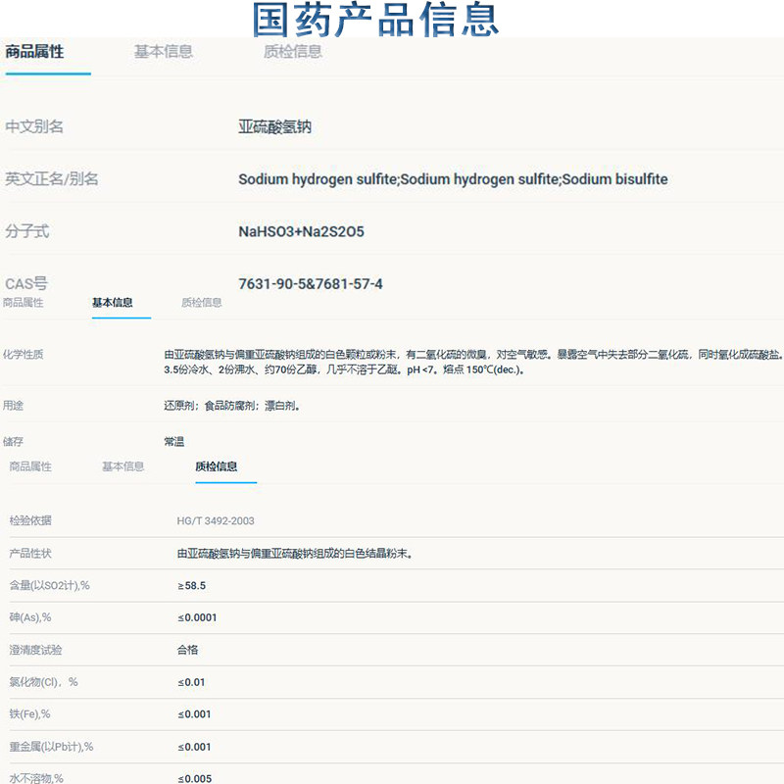The width and height of the screenshot is (784, 784).
Task: Click the 化学性质 row label
Action: pos(24,355)
